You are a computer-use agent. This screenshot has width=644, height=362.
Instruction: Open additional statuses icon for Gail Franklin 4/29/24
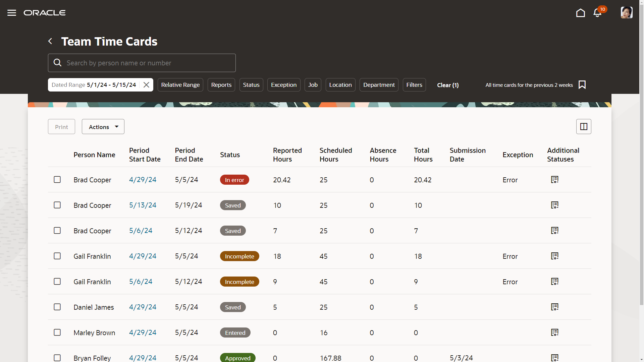[555, 256]
